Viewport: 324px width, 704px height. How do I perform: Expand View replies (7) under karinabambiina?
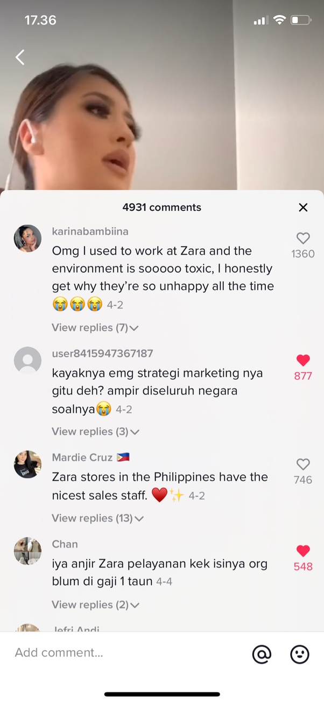95,327
